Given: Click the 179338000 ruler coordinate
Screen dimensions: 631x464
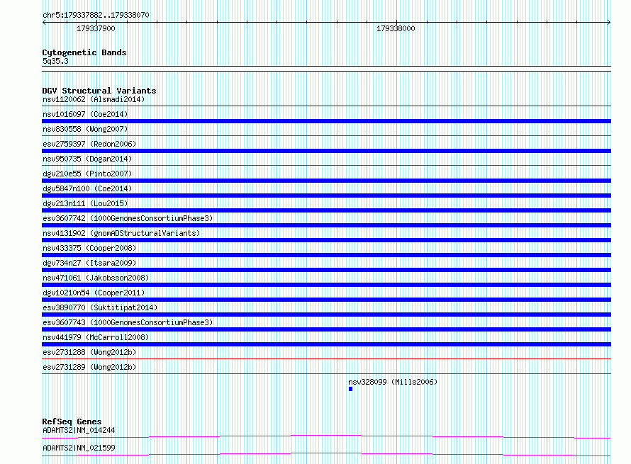Looking at the screenshot, I should click(396, 28).
